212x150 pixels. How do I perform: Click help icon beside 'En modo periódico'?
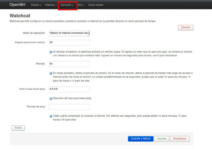pyautogui.click(x=51, y=73)
